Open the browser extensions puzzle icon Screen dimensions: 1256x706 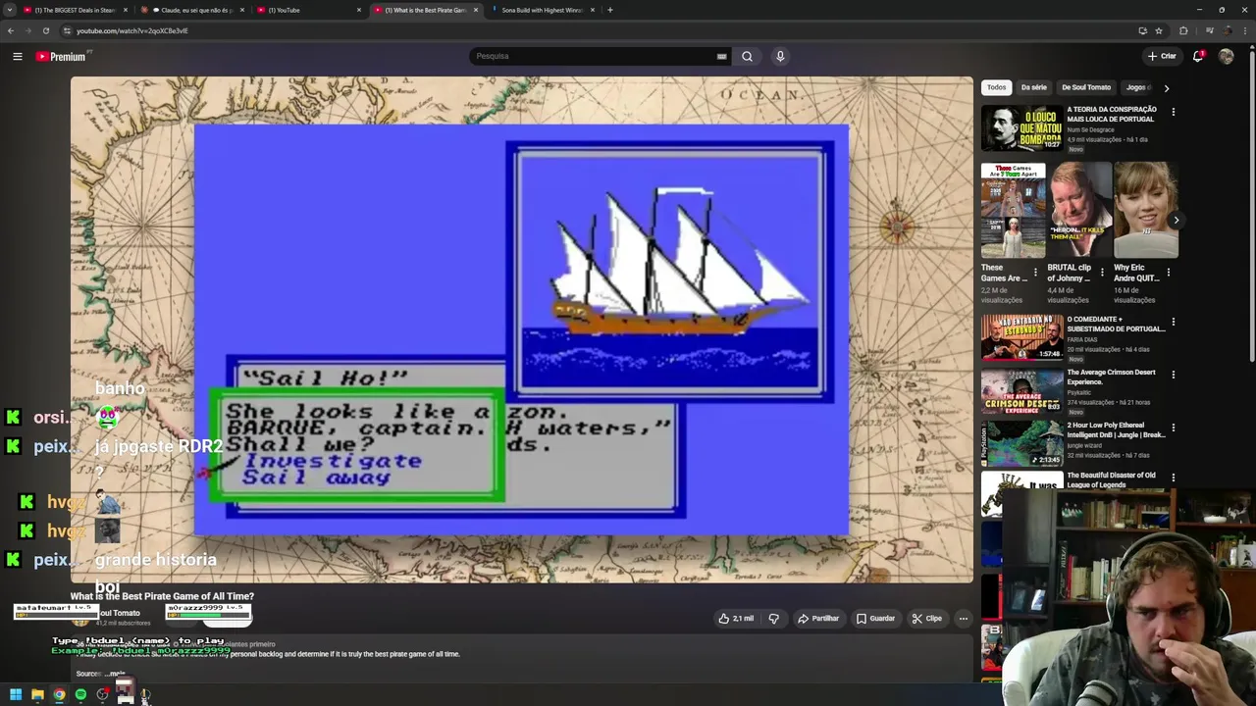pos(1183,30)
